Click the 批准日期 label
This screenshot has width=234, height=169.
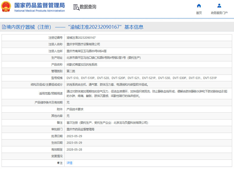(x=57, y=136)
